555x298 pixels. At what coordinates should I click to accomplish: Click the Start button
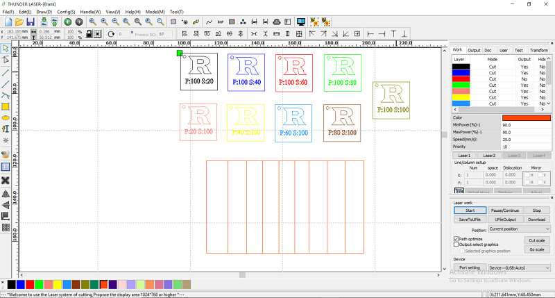tap(470, 210)
